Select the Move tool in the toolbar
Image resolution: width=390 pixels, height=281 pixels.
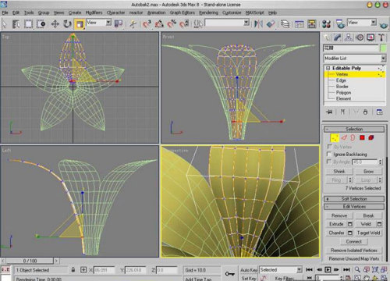(x=55, y=24)
